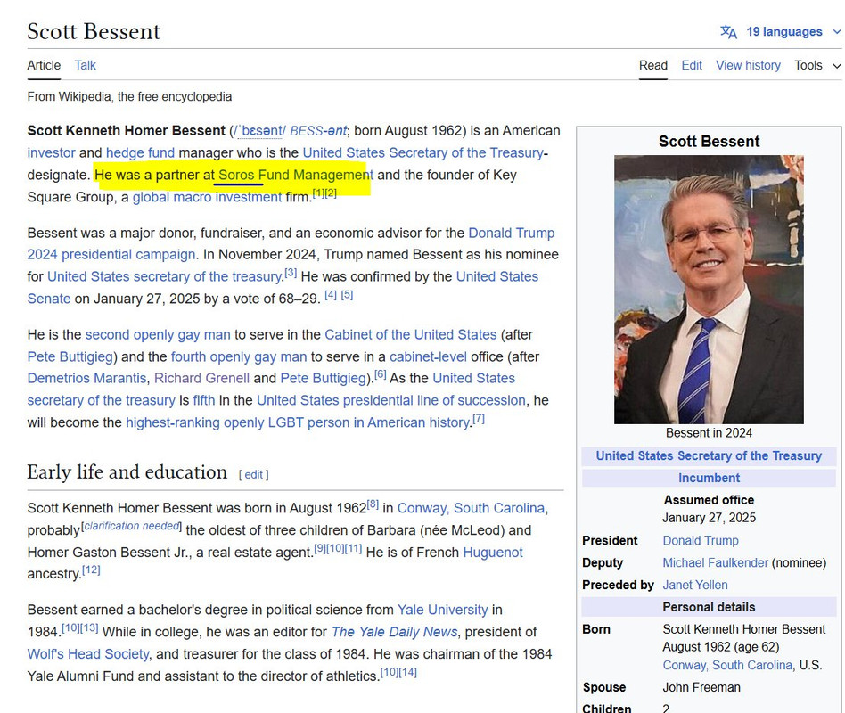The image size is (845, 713).
Task: Open the Huguenot link
Action: pyautogui.click(x=493, y=553)
